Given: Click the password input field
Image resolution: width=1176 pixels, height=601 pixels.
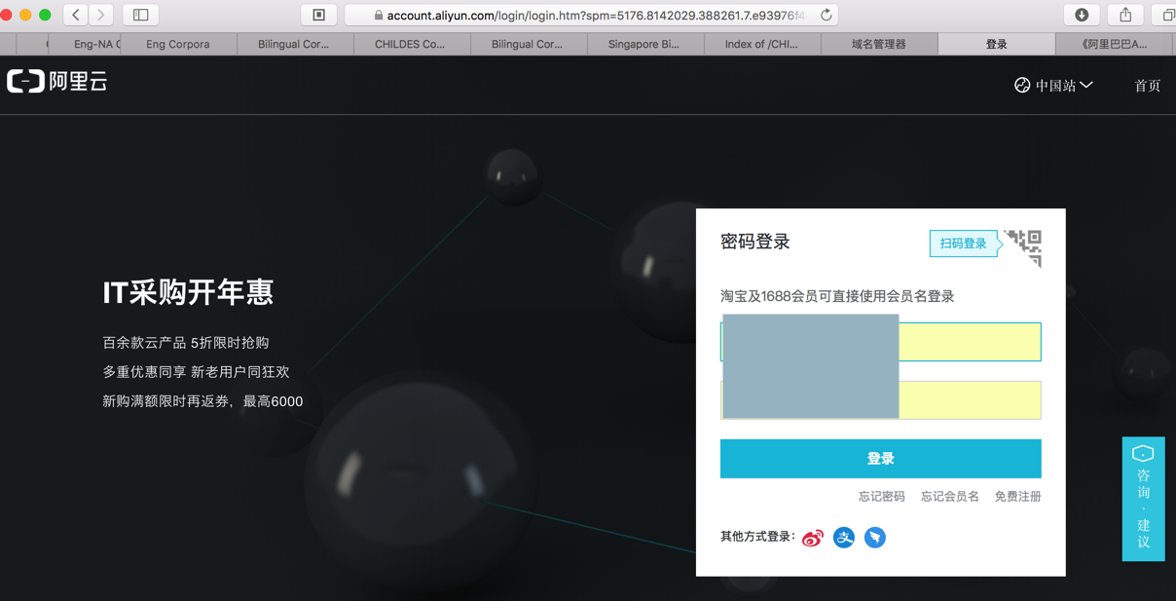Looking at the screenshot, I should click(880, 400).
